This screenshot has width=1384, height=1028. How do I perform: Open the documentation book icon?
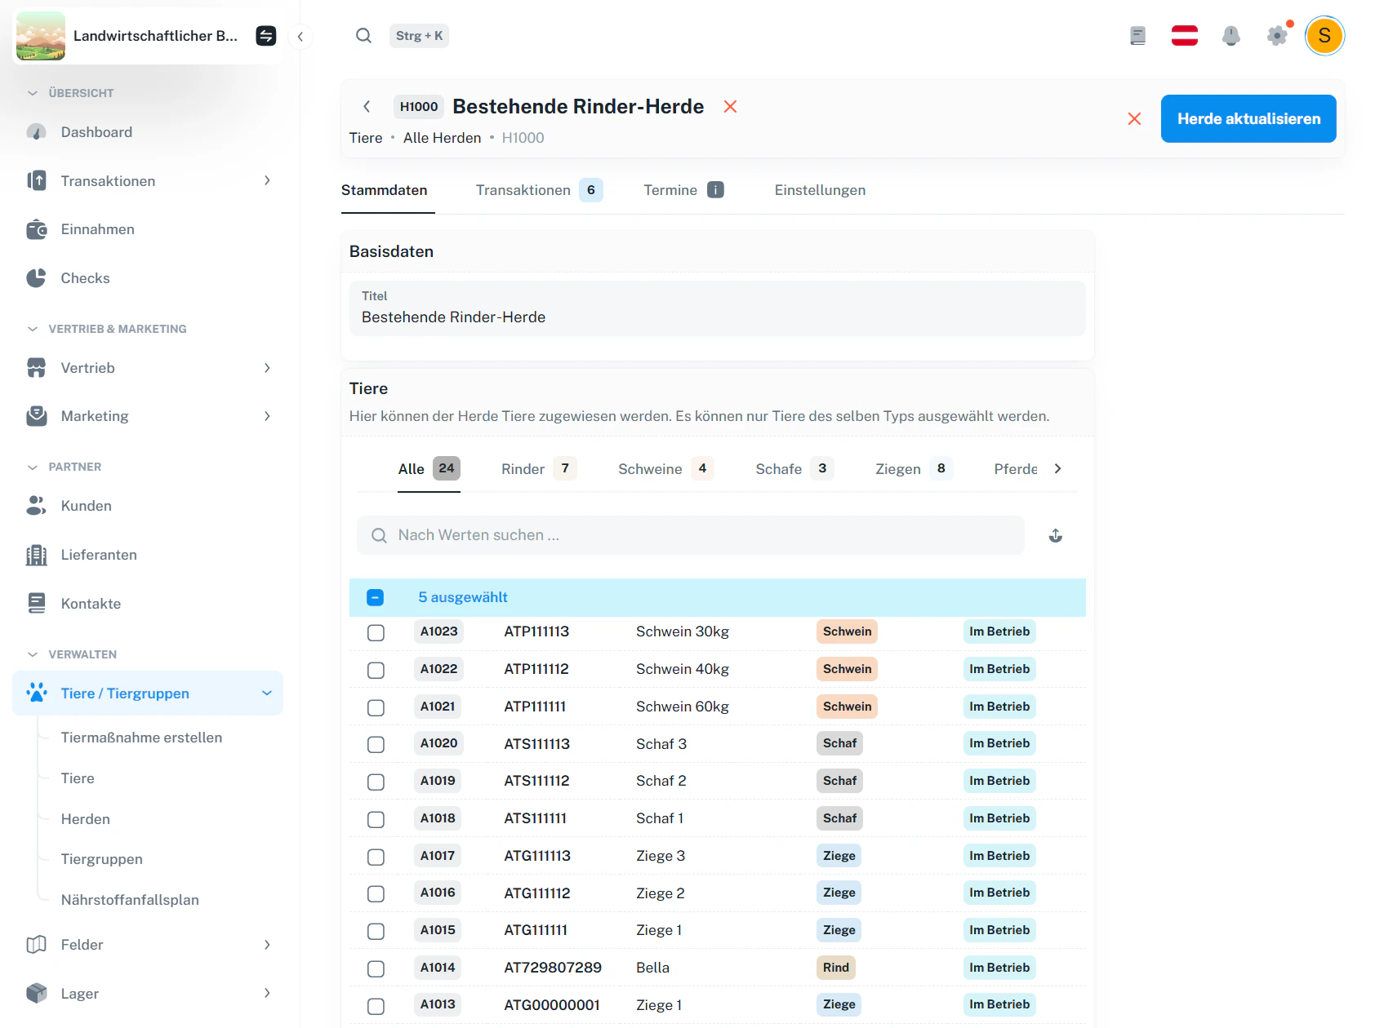coord(1137,36)
